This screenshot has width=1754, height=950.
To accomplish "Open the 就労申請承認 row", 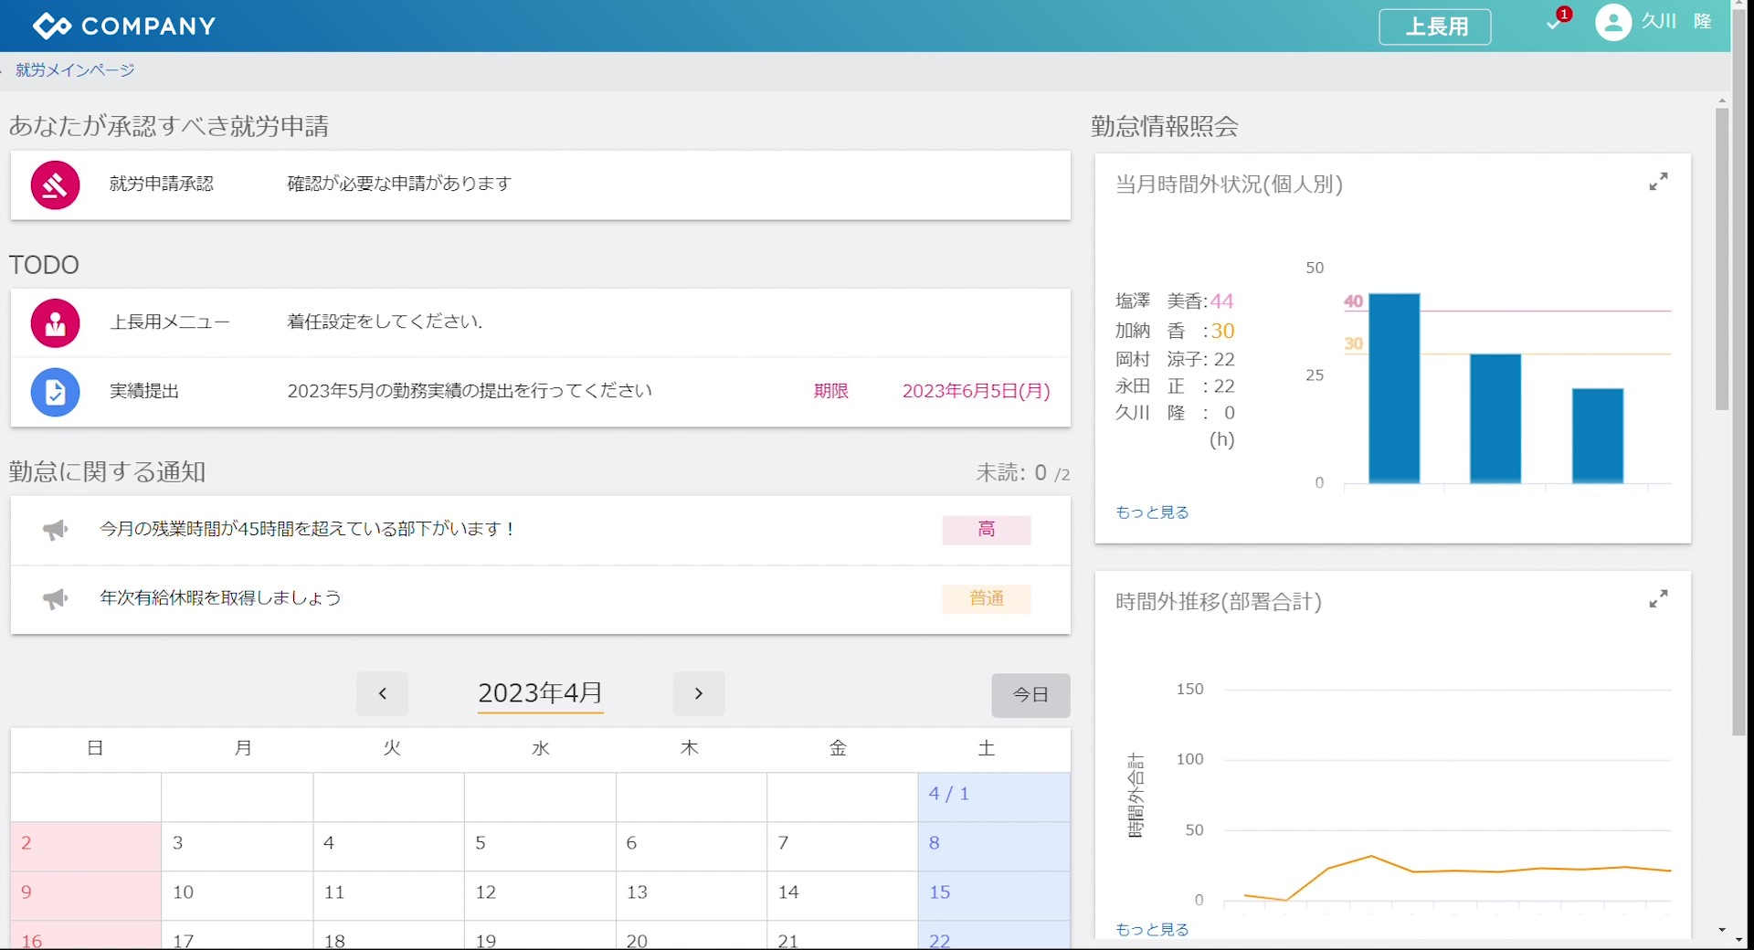I will pos(540,185).
